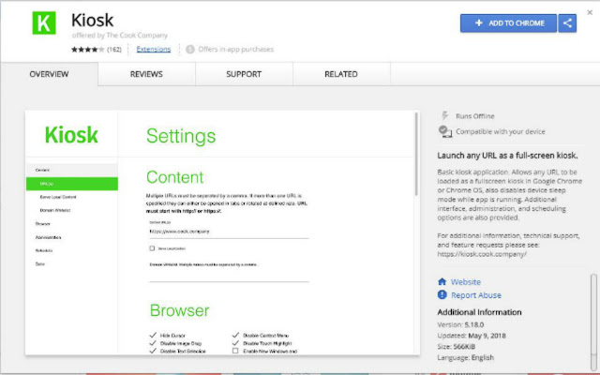Open the Support tab
600x375 pixels.
point(244,74)
